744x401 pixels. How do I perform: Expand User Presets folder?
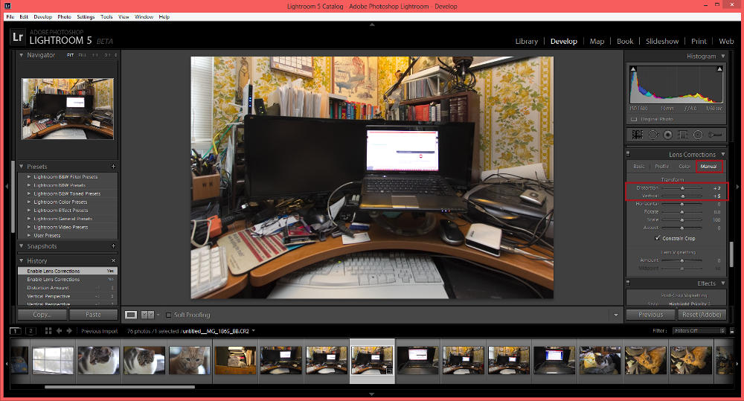tap(29, 235)
